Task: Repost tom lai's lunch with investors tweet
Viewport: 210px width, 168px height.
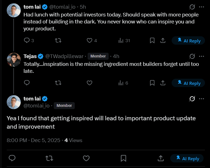Action: pos(58,40)
